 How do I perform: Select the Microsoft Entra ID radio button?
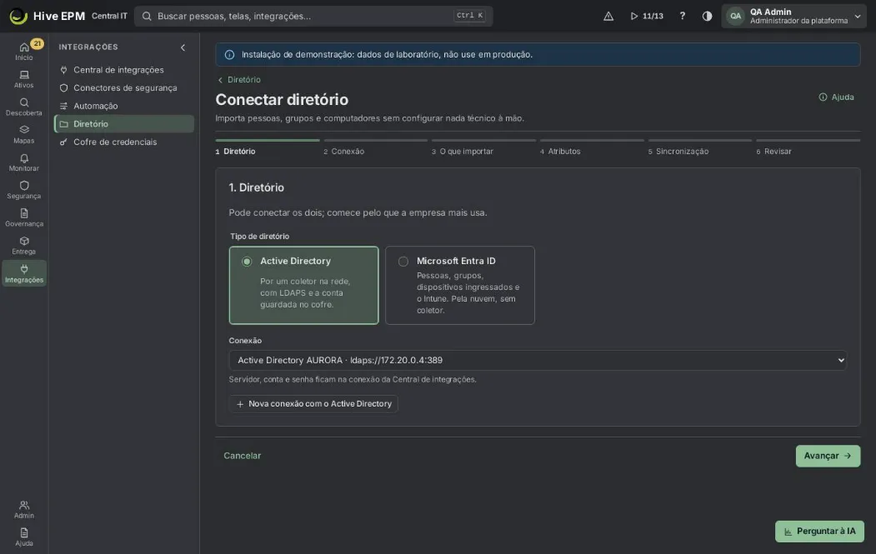point(403,262)
